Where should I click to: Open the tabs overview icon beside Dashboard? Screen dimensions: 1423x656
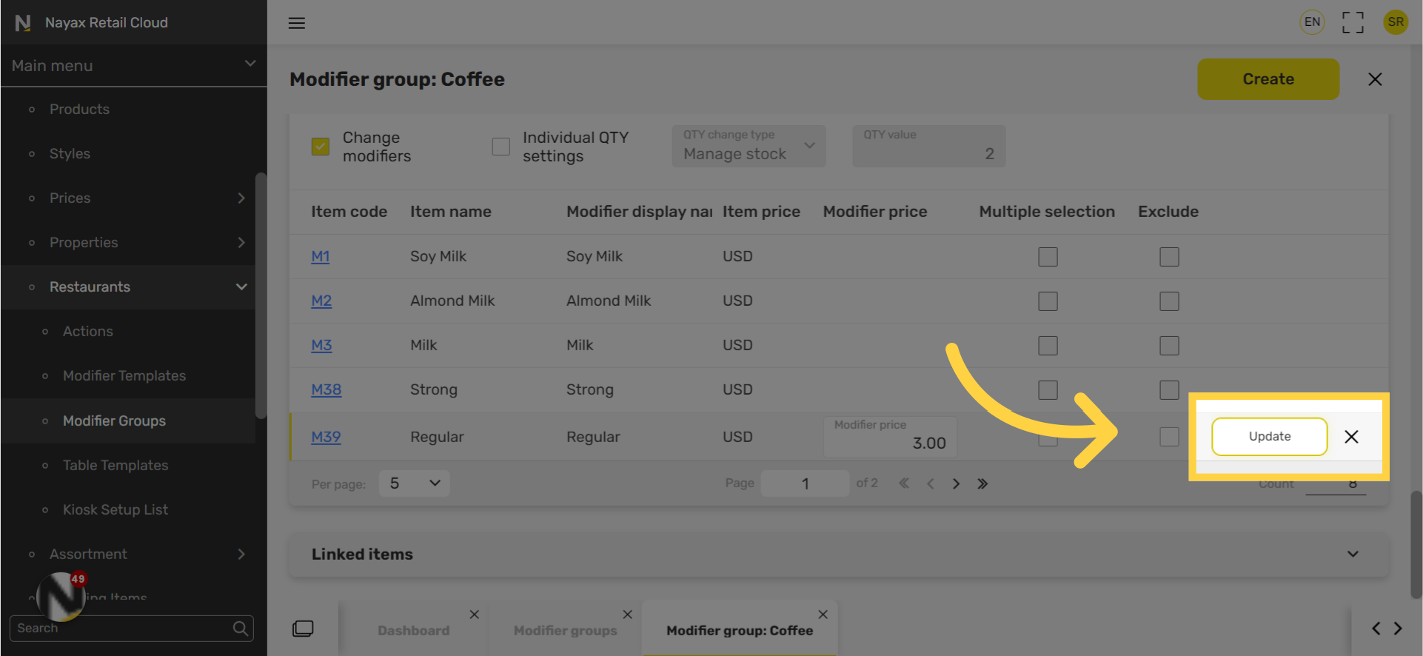(303, 629)
